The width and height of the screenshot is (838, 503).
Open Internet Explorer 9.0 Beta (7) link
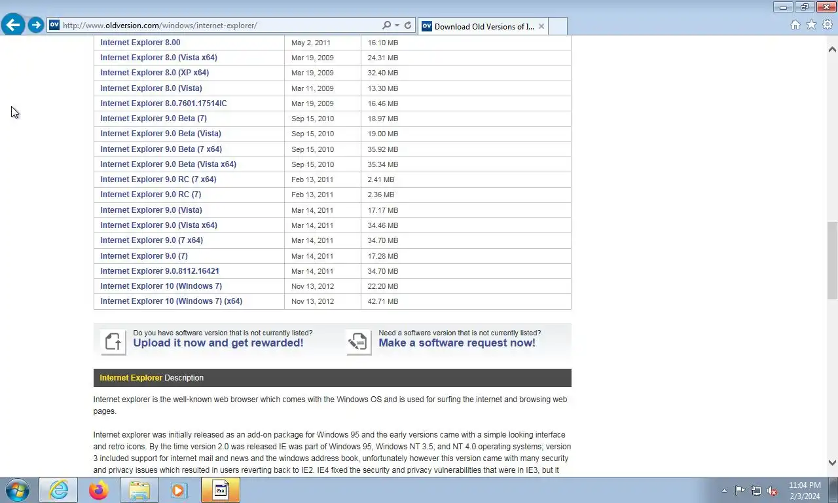153,119
